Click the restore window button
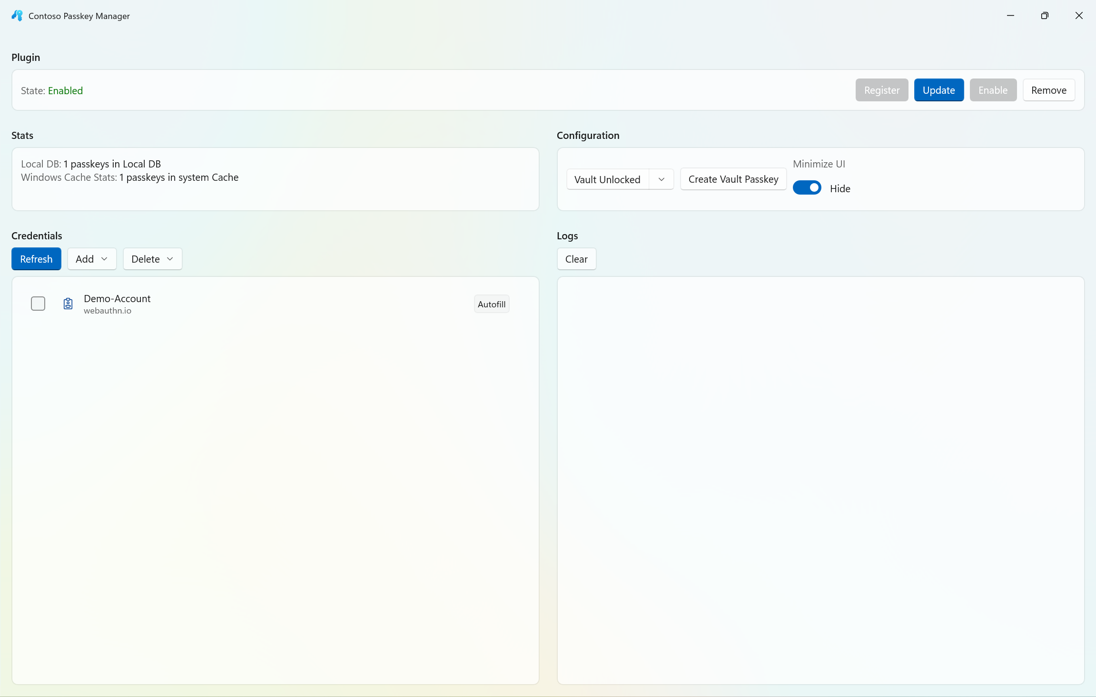Image resolution: width=1096 pixels, height=697 pixels. [1045, 15]
